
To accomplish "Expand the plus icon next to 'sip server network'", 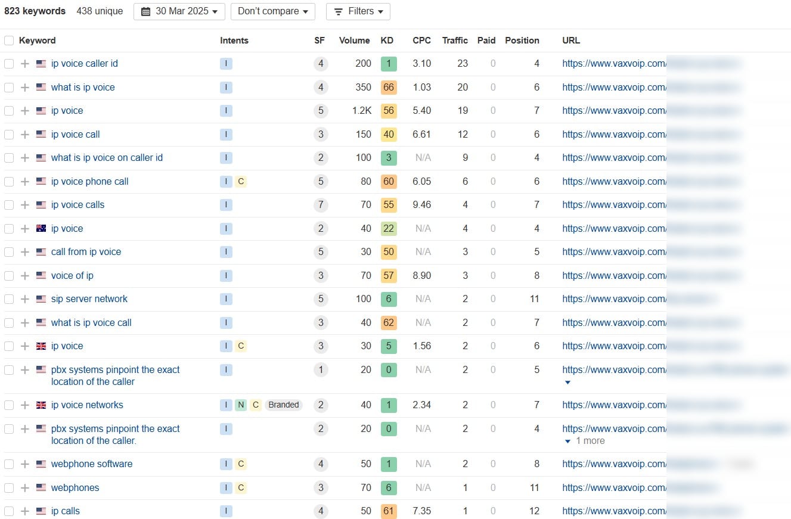I will click(24, 299).
